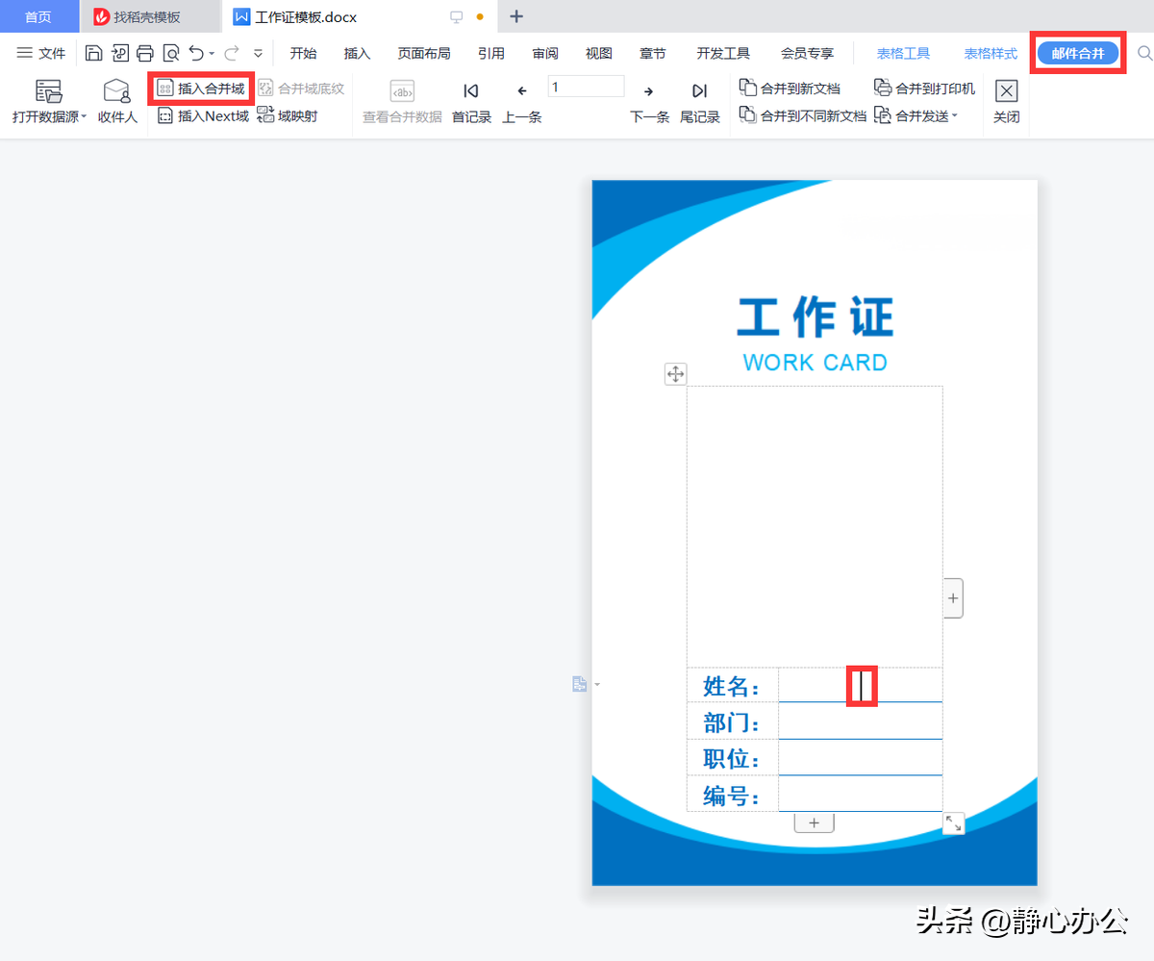This screenshot has width=1154, height=961.
Task: Click the empty cell beside 编号：
Action: (x=861, y=794)
